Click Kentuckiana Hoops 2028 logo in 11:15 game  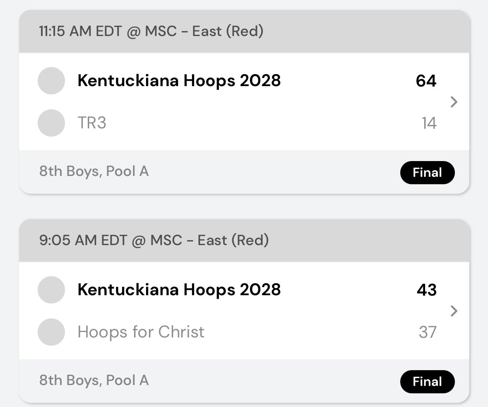[x=51, y=81]
